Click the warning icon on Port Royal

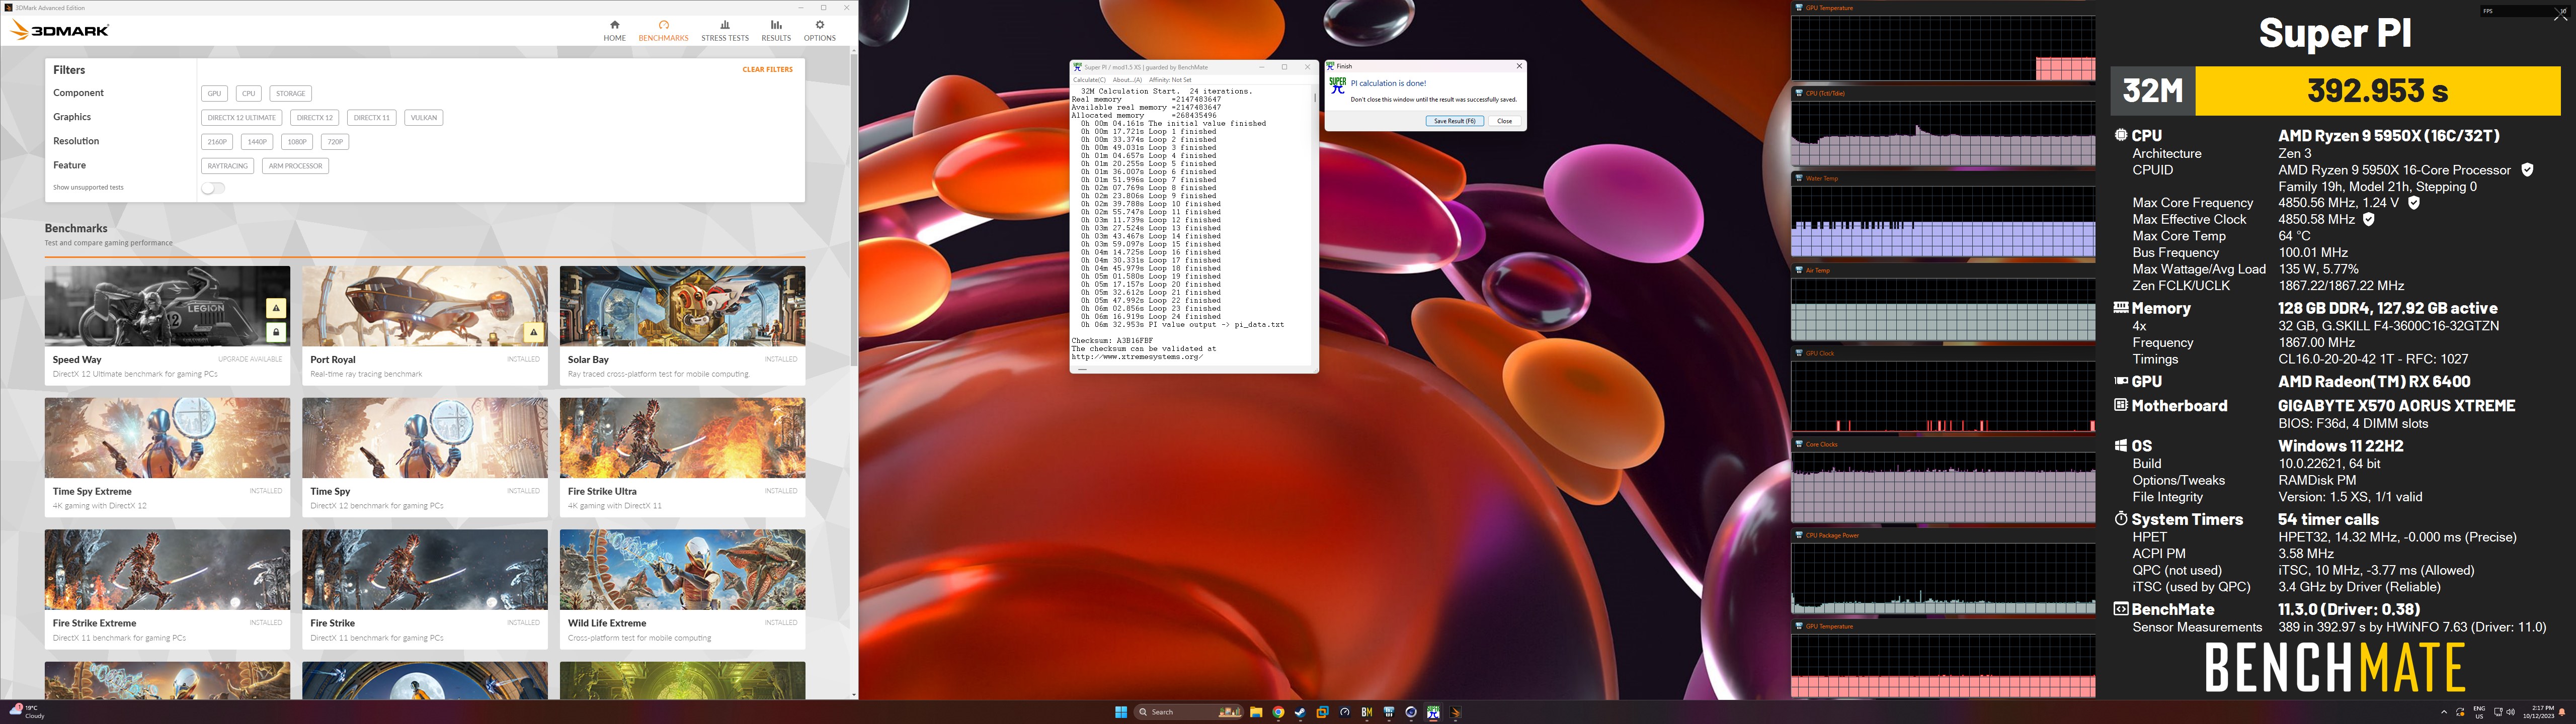coord(534,332)
